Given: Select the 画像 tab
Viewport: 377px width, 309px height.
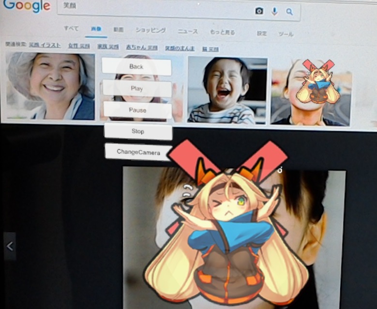Looking at the screenshot, I should coord(96,29).
